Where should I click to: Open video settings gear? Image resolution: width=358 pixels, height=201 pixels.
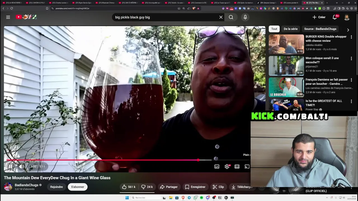[227, 166]
